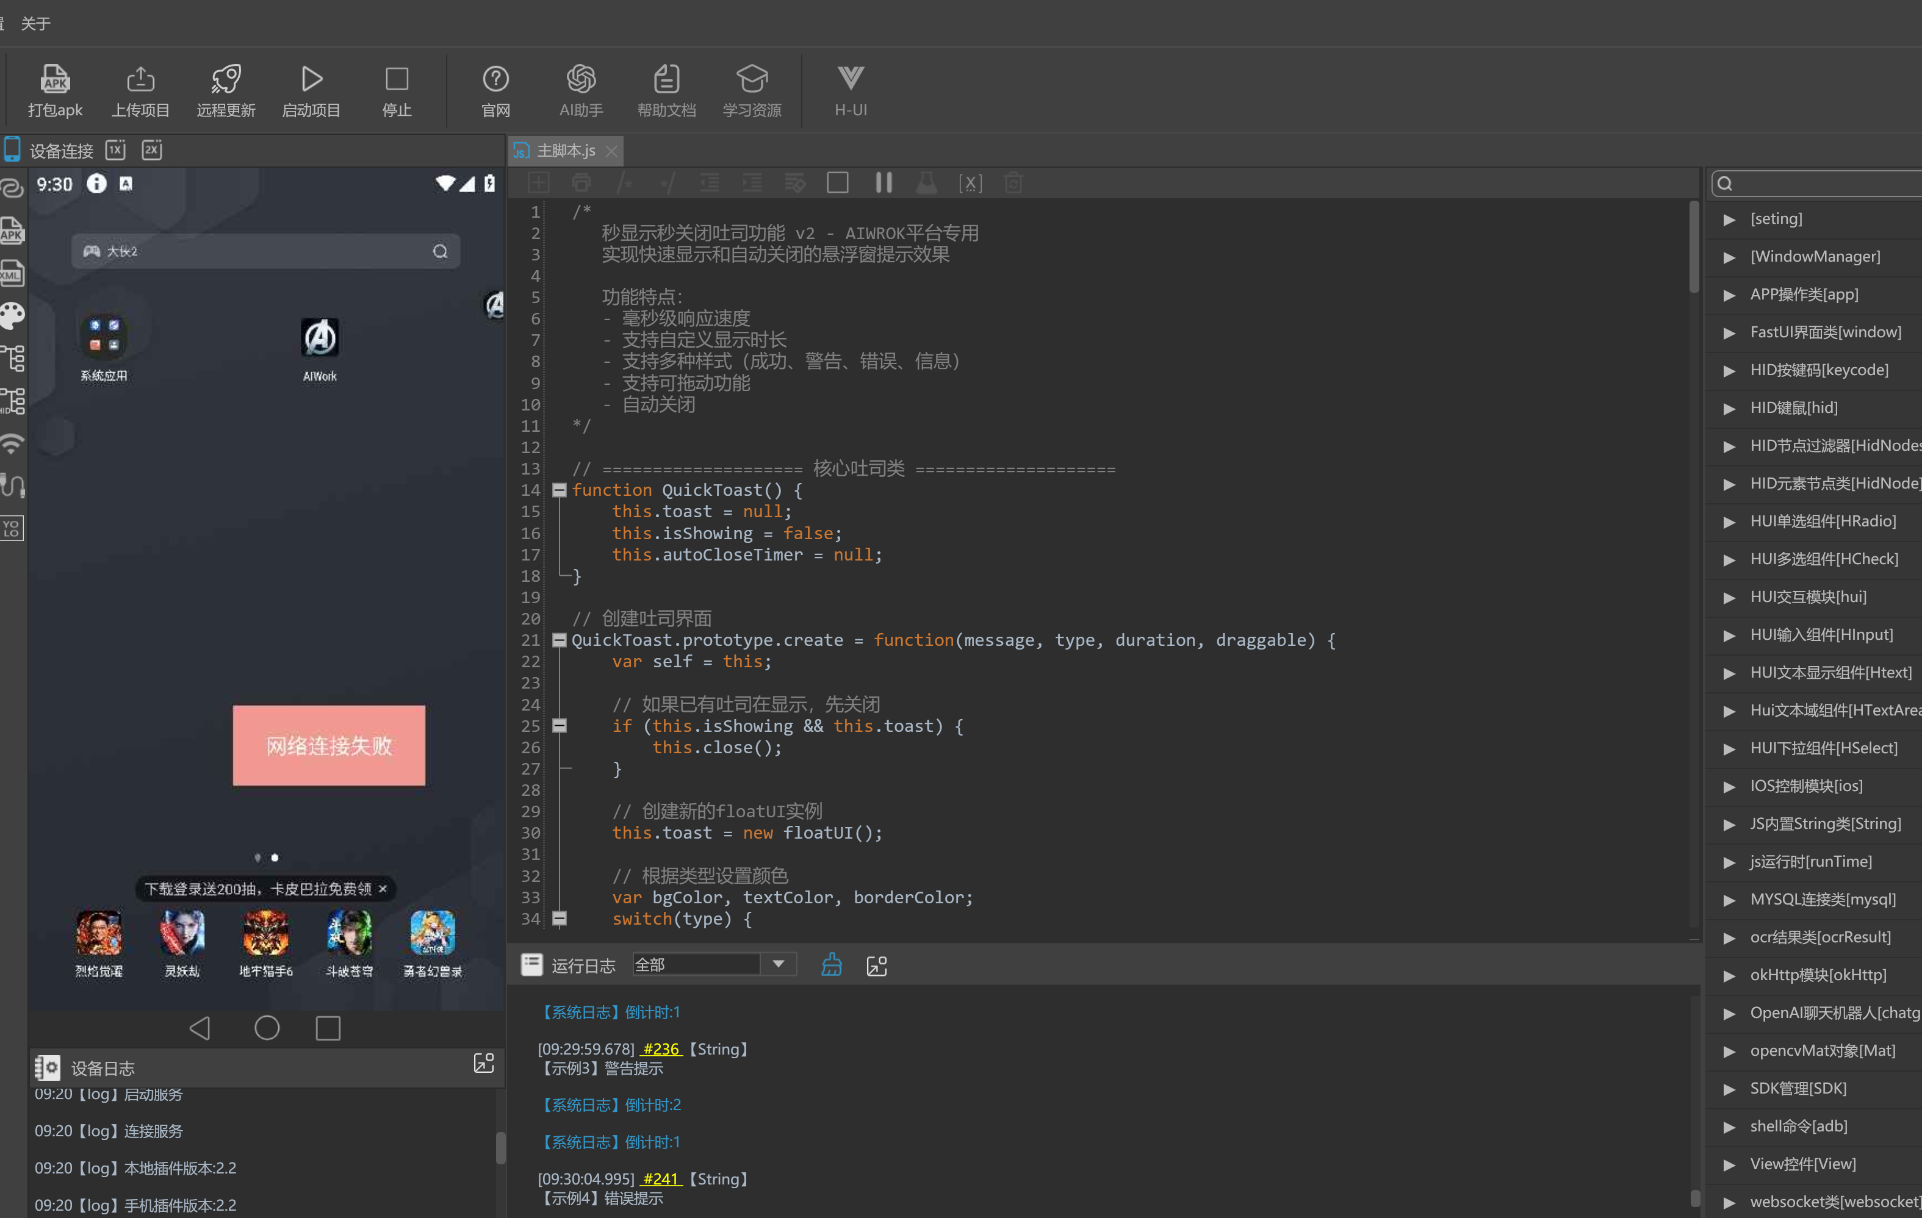Open the AI助手 assistant
This screenshot has height=1218, width=1922.
pos(581,79)
